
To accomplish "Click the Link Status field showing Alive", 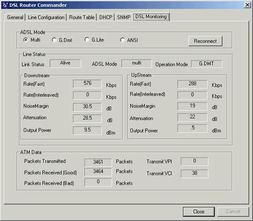I will pos(65,63).
